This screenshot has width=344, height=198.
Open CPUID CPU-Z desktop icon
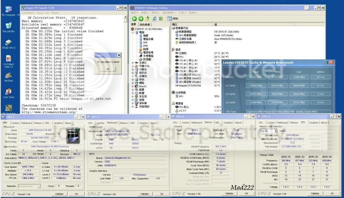pos(8,44)
